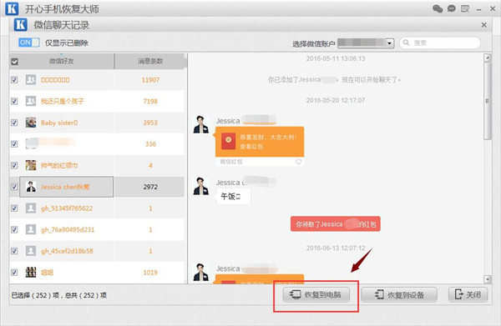Open the orange WeChat red packet message

point(260,142)
